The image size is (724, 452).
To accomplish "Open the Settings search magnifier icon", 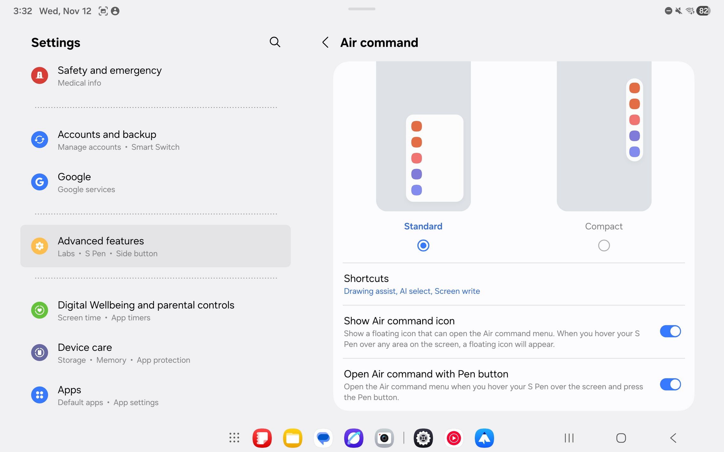I will pos(275,42).
